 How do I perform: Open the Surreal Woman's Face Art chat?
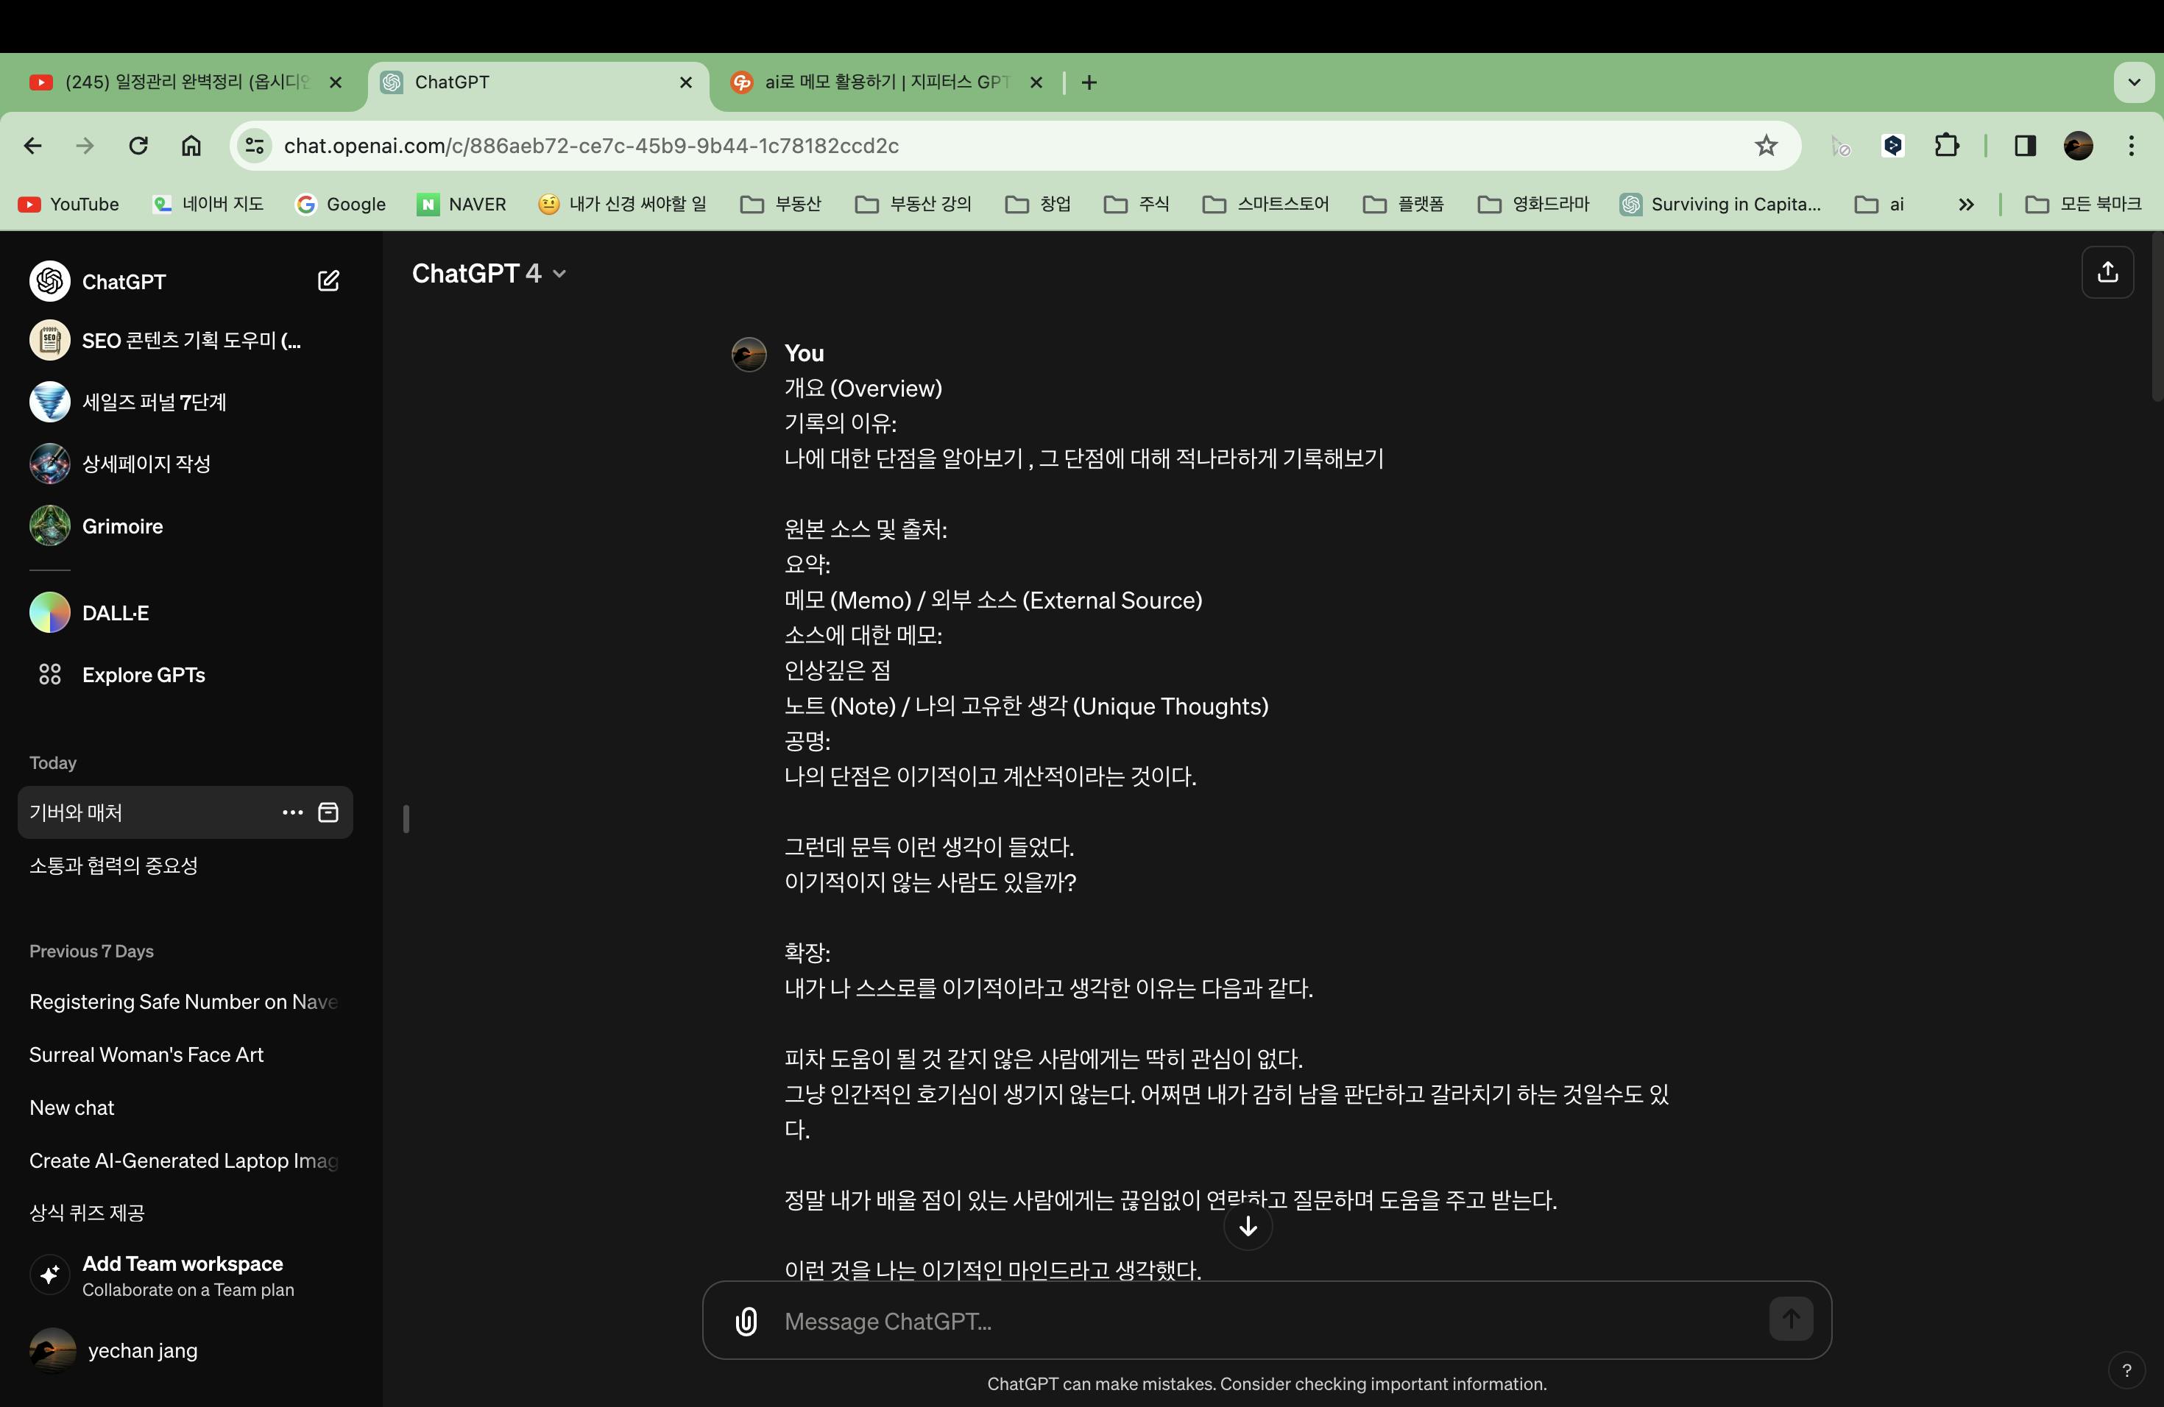146,1055
